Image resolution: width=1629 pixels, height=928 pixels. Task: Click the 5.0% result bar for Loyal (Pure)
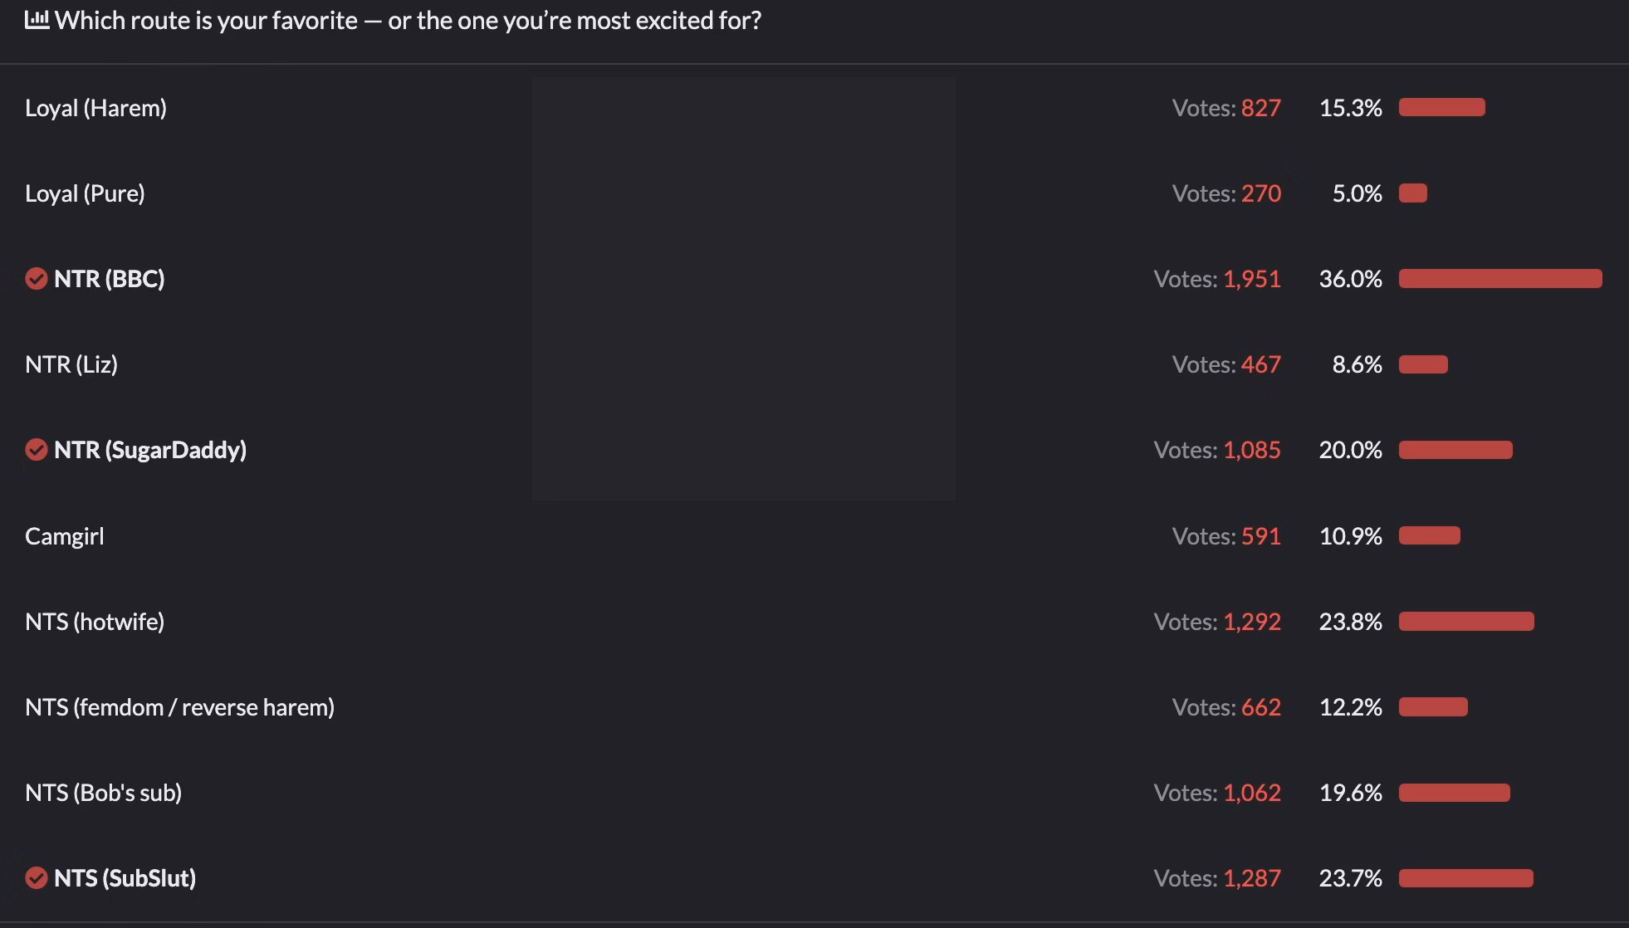click(x=1413, y=193)
